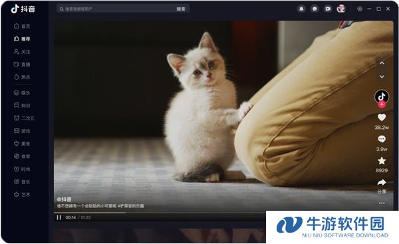Open comments via speech bubble icon
399x244 pixels.
(x=382, y=139)
